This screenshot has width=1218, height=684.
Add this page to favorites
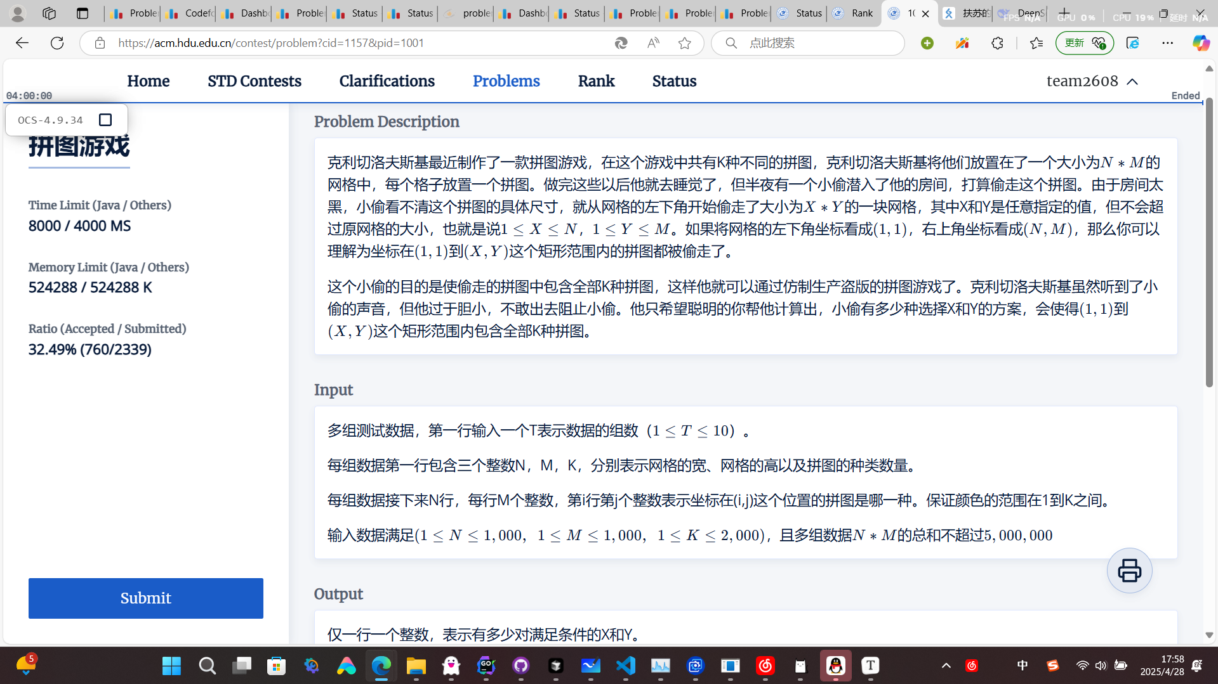(x=684, y=43)
